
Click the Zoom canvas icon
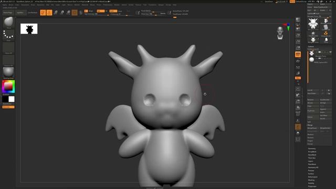click(x=298, y=35)
